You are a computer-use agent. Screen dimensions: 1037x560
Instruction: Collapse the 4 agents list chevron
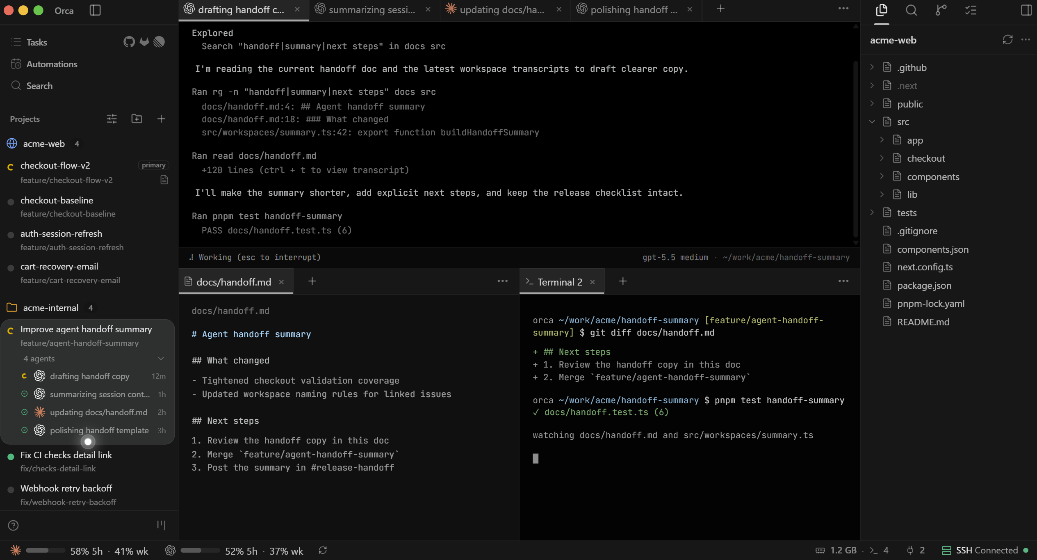coord(161,359)
